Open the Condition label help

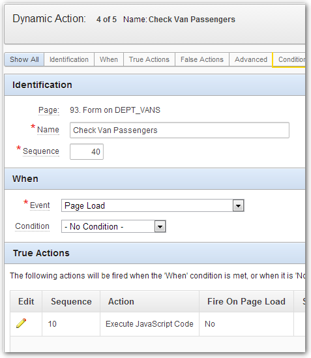32,226
